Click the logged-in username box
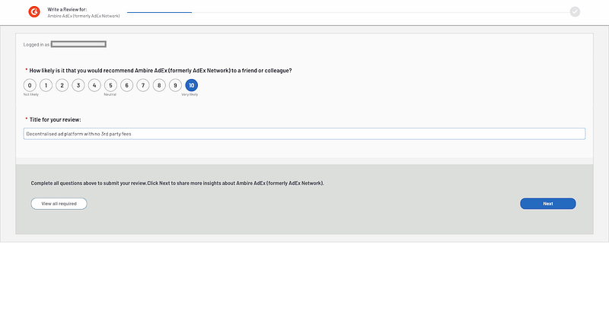 (x=78, y=44)
